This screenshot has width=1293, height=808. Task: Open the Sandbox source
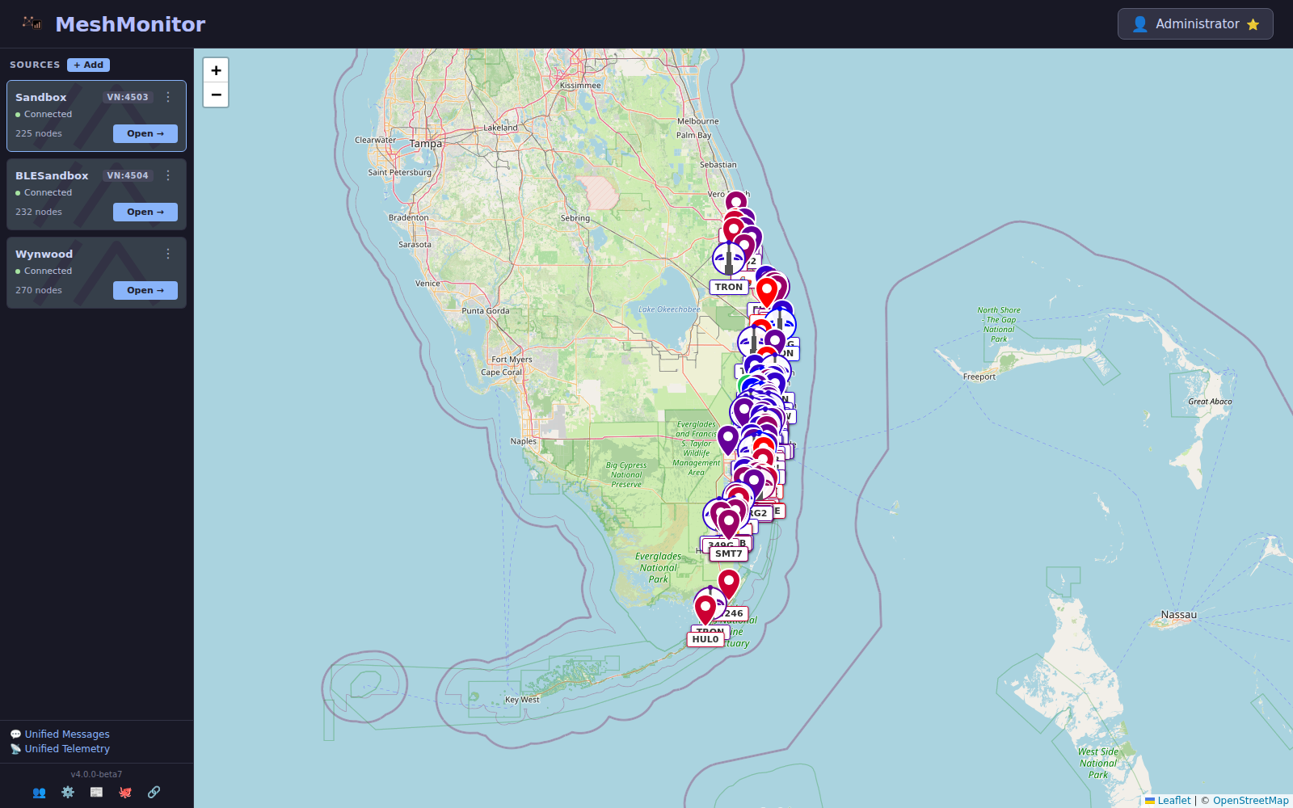[145, 133]
